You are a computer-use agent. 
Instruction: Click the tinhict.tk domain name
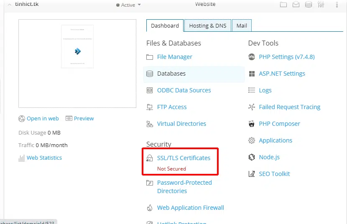tap(27, 4)
